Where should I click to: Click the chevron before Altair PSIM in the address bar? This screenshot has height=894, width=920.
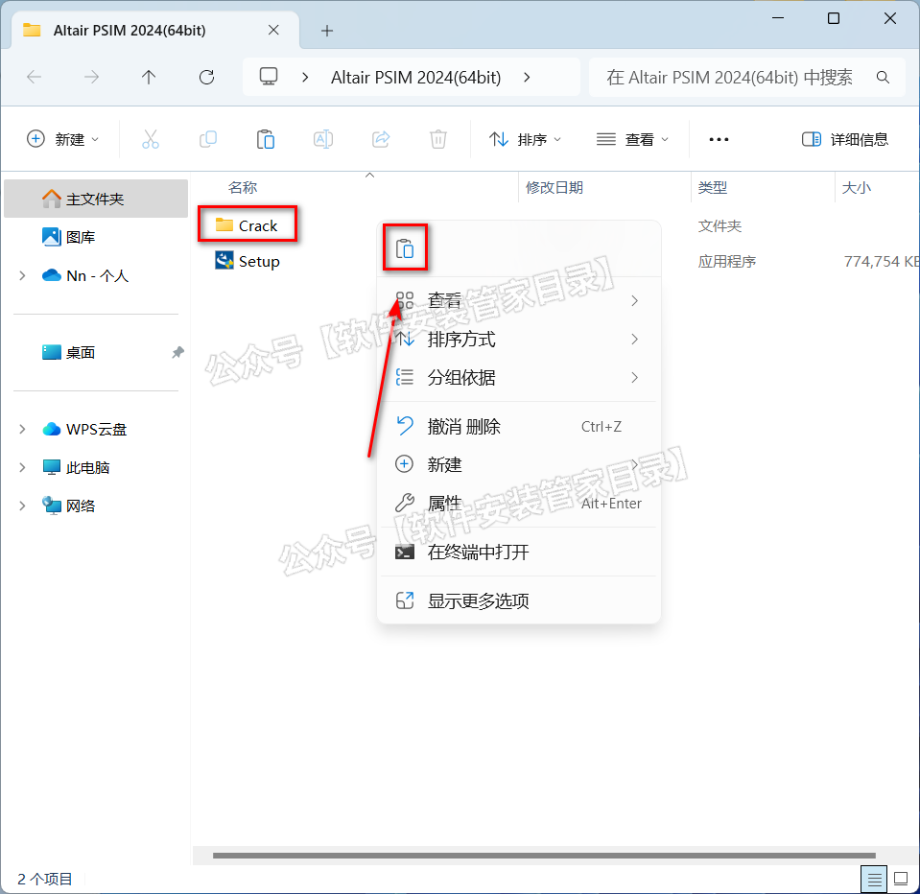[305, 77]
